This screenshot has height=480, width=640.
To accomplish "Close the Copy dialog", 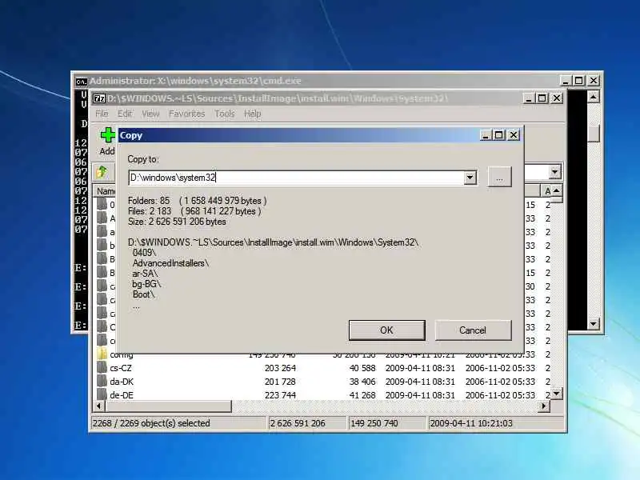I will click(513, 135).
